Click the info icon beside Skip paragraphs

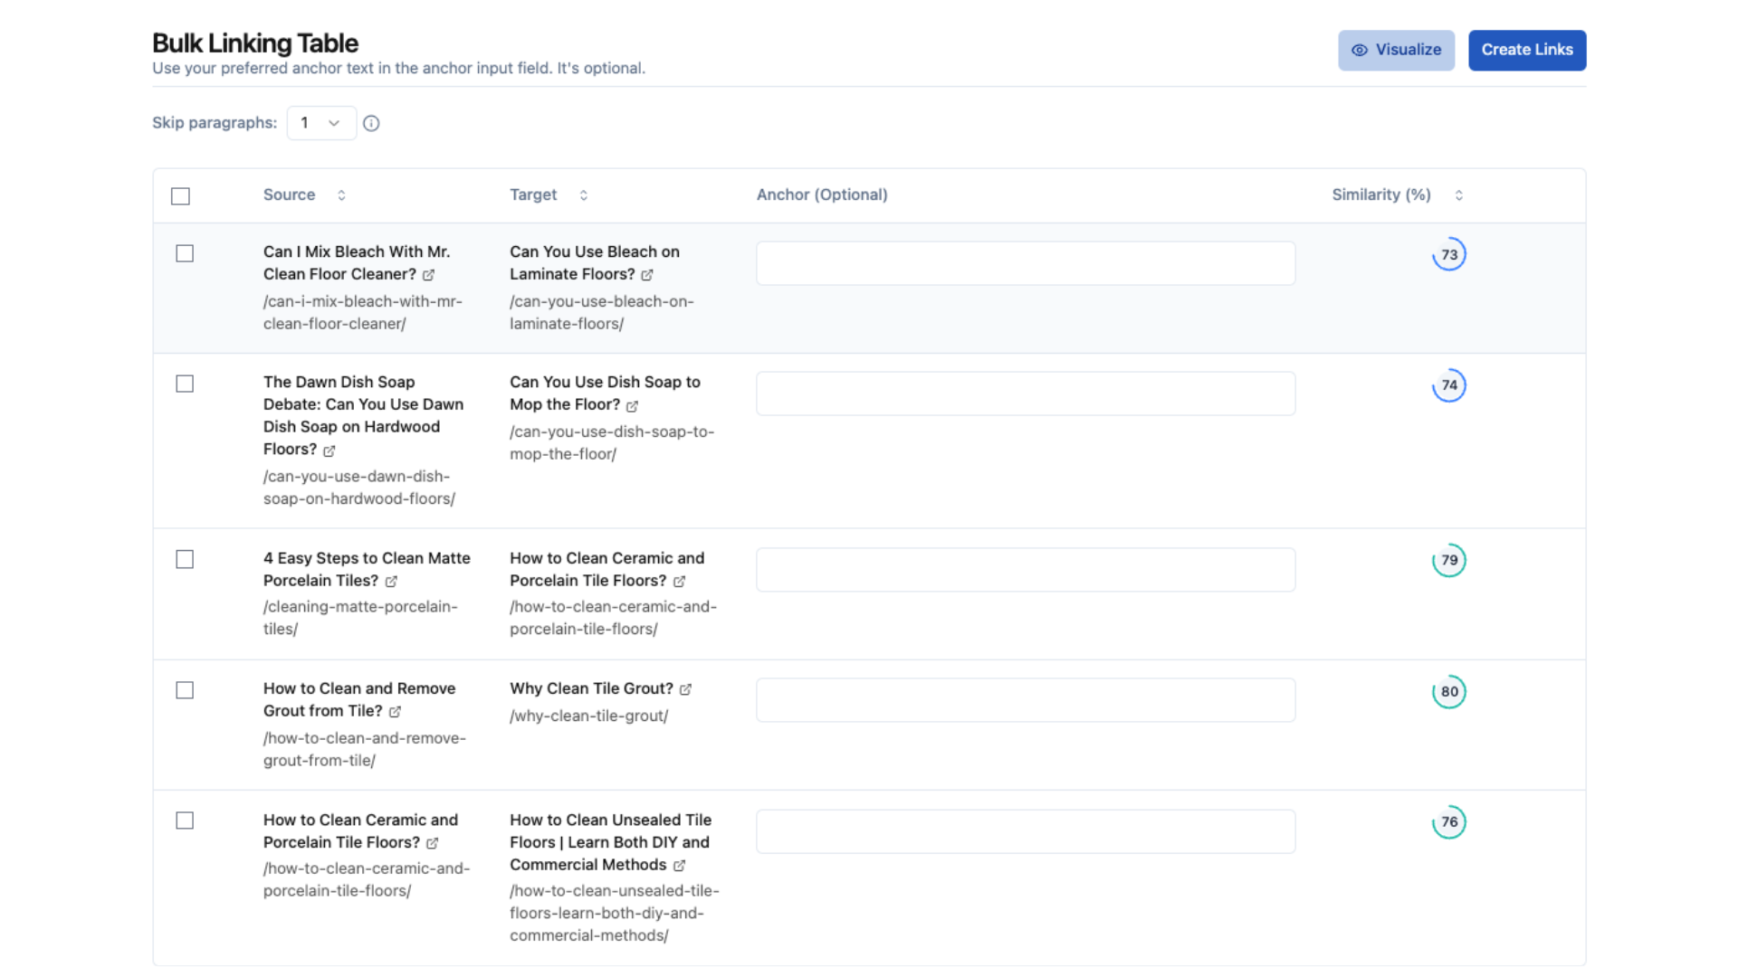[371, 123]
